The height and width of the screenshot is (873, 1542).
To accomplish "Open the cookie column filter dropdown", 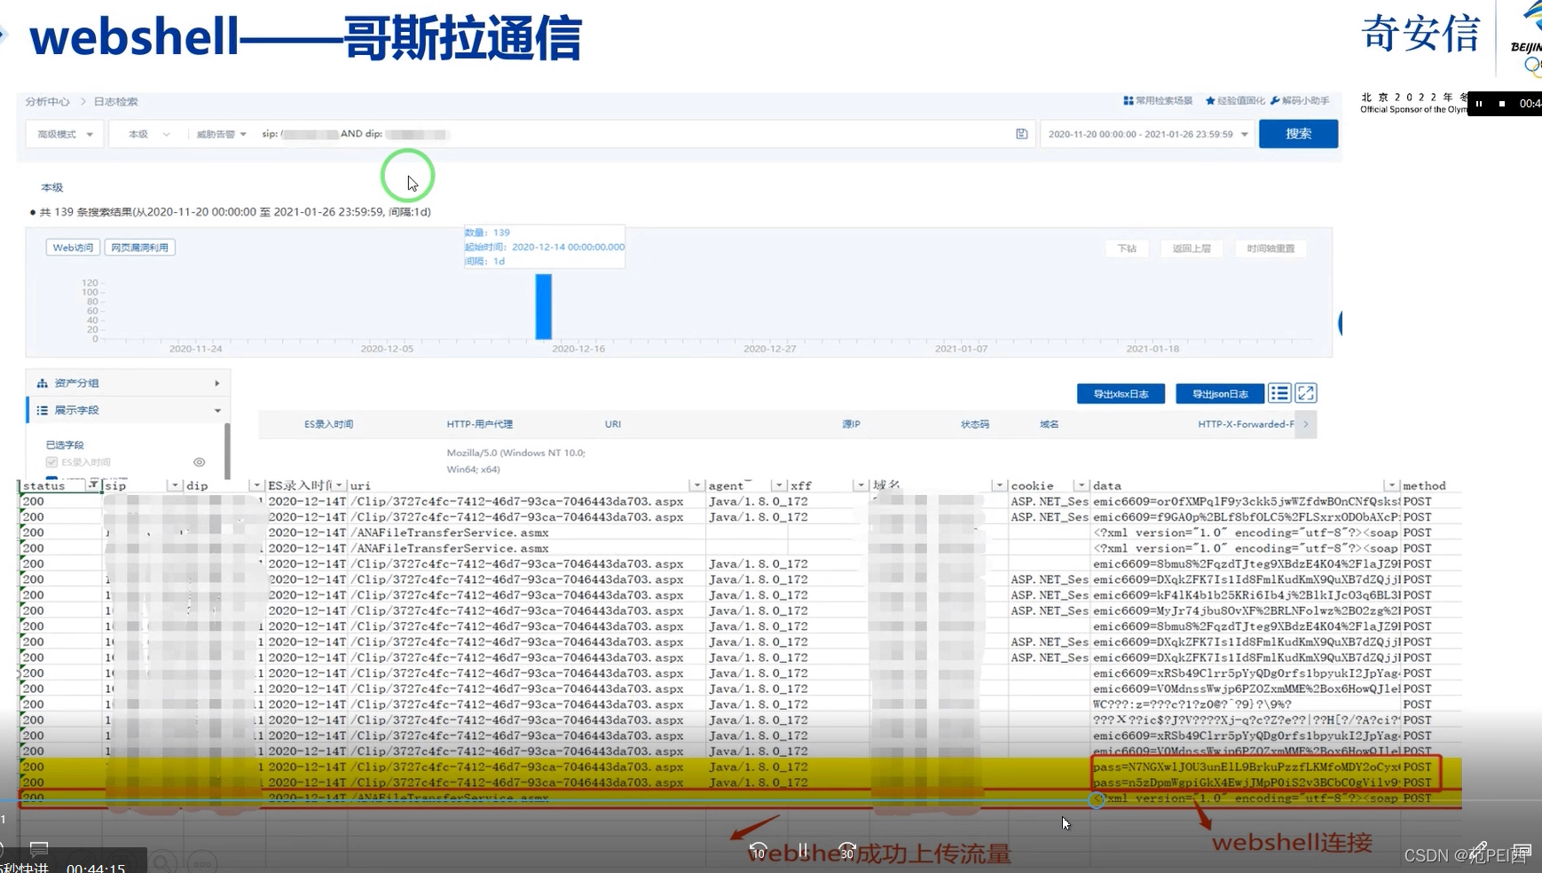I will (x=1080, y=485).
